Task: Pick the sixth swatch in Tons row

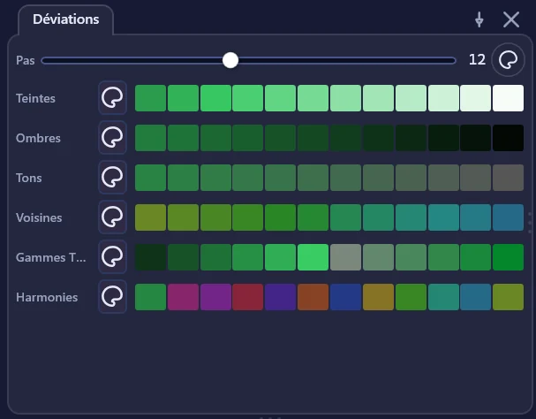Action: [313, 178]
